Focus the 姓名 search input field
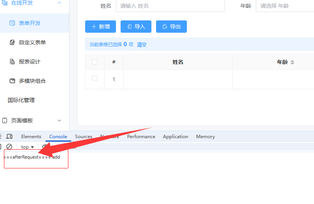The width and height of the screenshot is (314, 204). tap(170, 6)
